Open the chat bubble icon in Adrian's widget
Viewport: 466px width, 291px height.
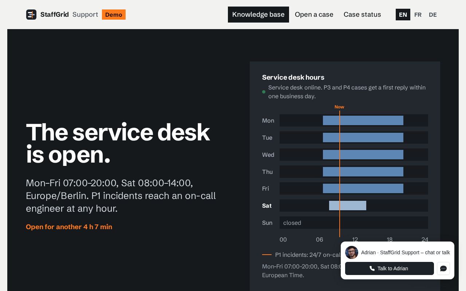pos(443,268)
